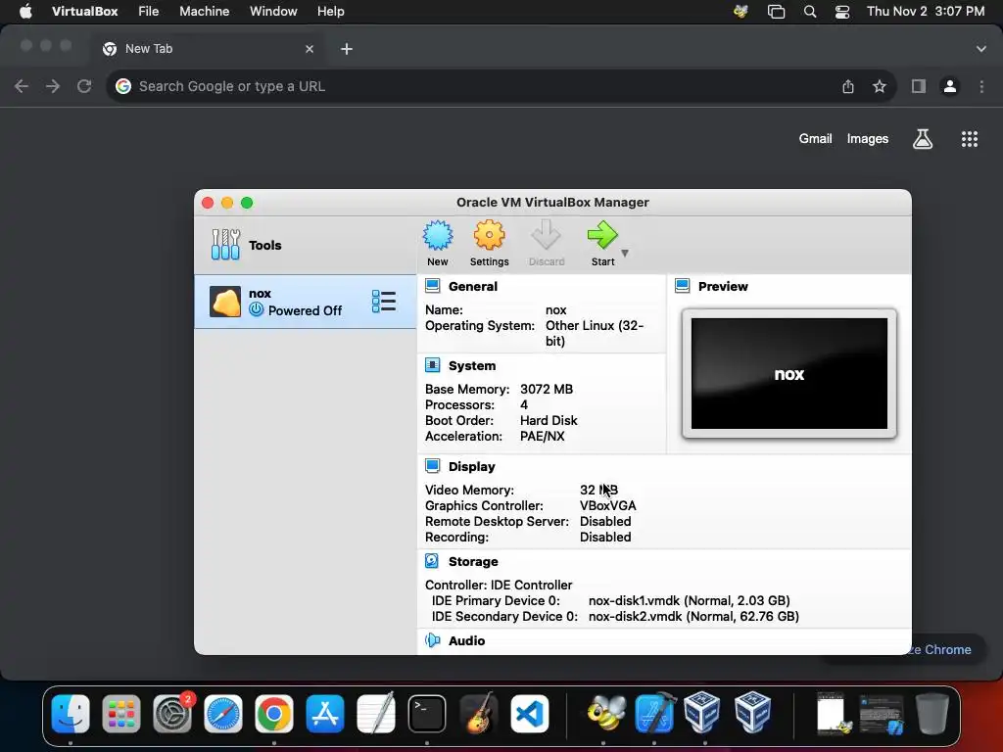Click the Storage section disk icon
Image resolution: width=1003 pixels, height=752 pixels.
[432, 561]
